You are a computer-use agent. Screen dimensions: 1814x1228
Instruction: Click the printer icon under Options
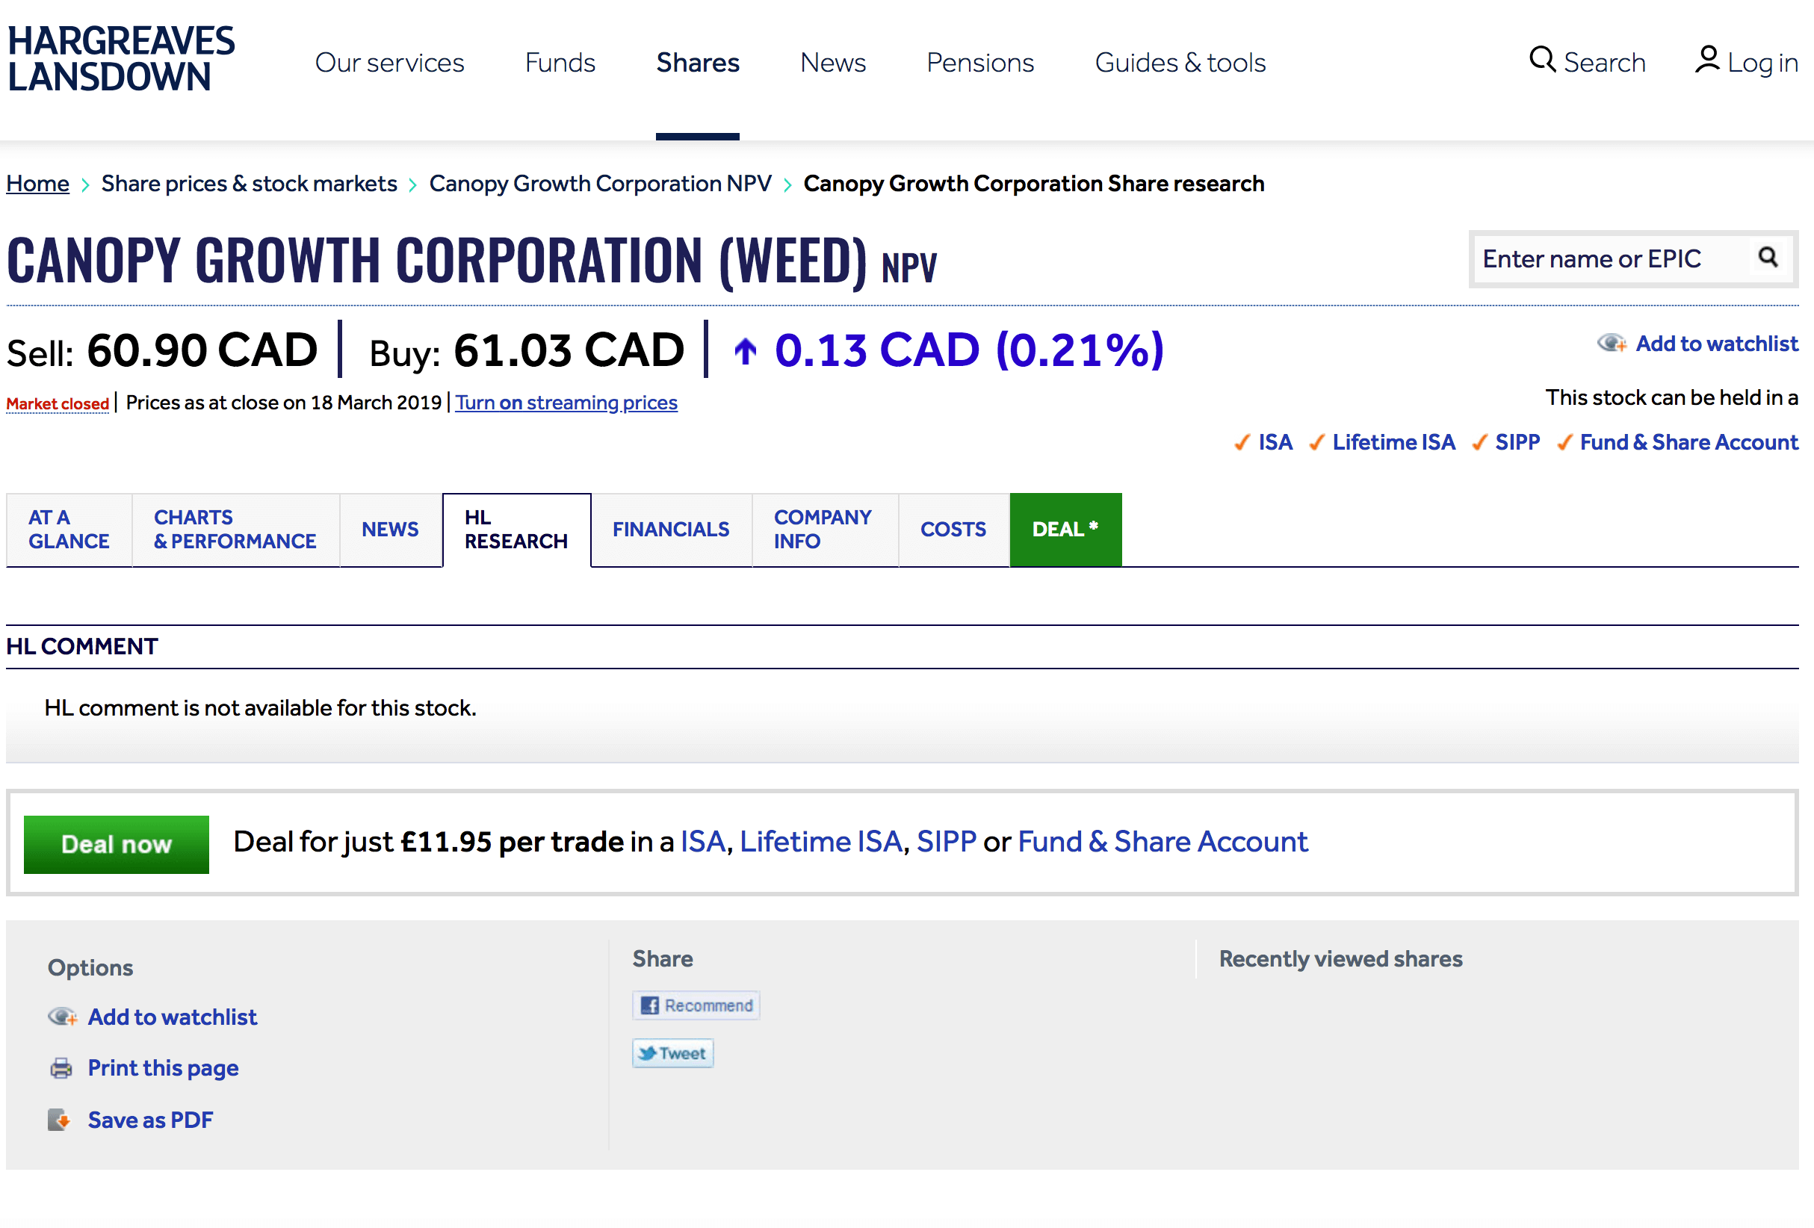point(61,1068)
